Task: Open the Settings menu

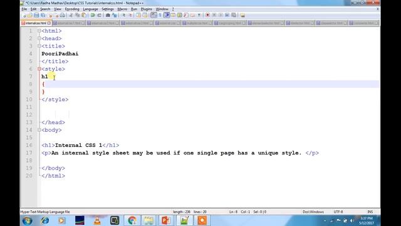Action: 107,9
